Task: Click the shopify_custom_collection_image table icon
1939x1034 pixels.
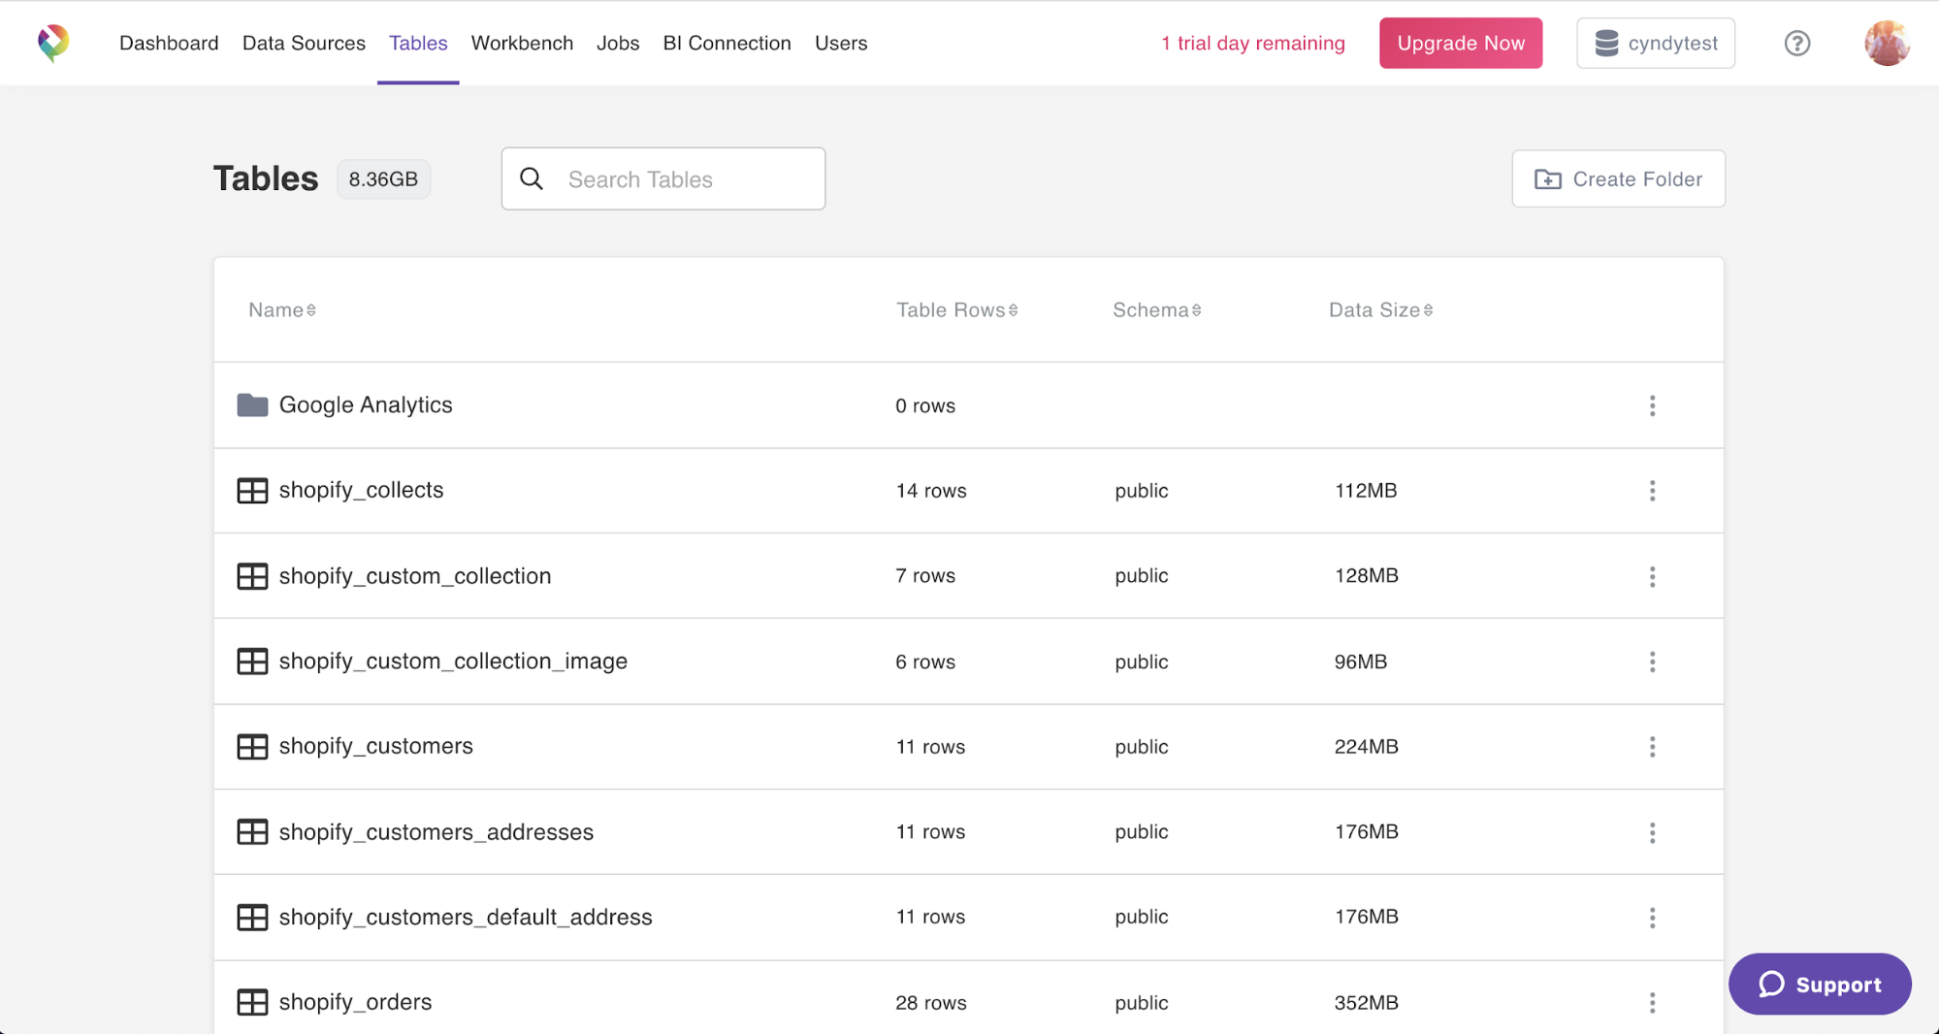Action: click(252, 662)
